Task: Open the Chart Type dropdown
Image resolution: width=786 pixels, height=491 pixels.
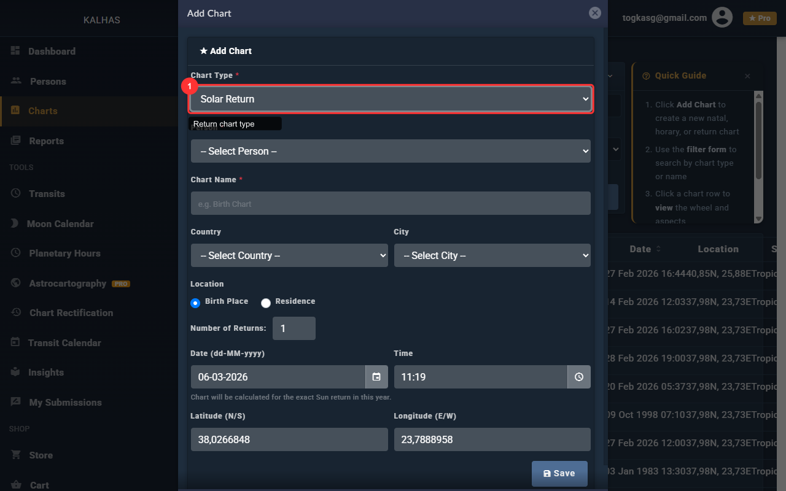Action: pyautogui.click(x=391, y=99)
